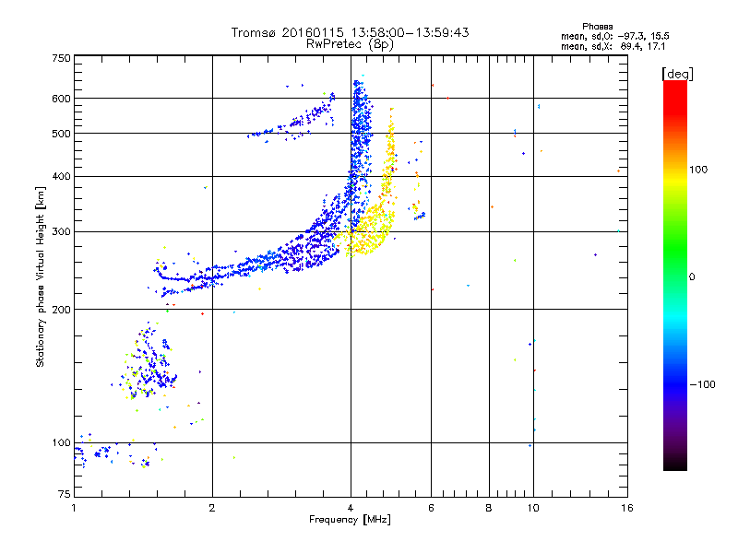Click y-axis tick label '750'
Viewport: 738px width, 553px height.
pyautogui.click(x=61, y=58)
